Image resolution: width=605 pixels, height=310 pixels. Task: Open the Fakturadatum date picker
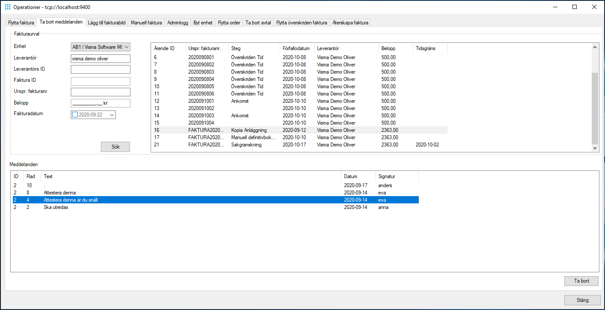tap(111, 115)
